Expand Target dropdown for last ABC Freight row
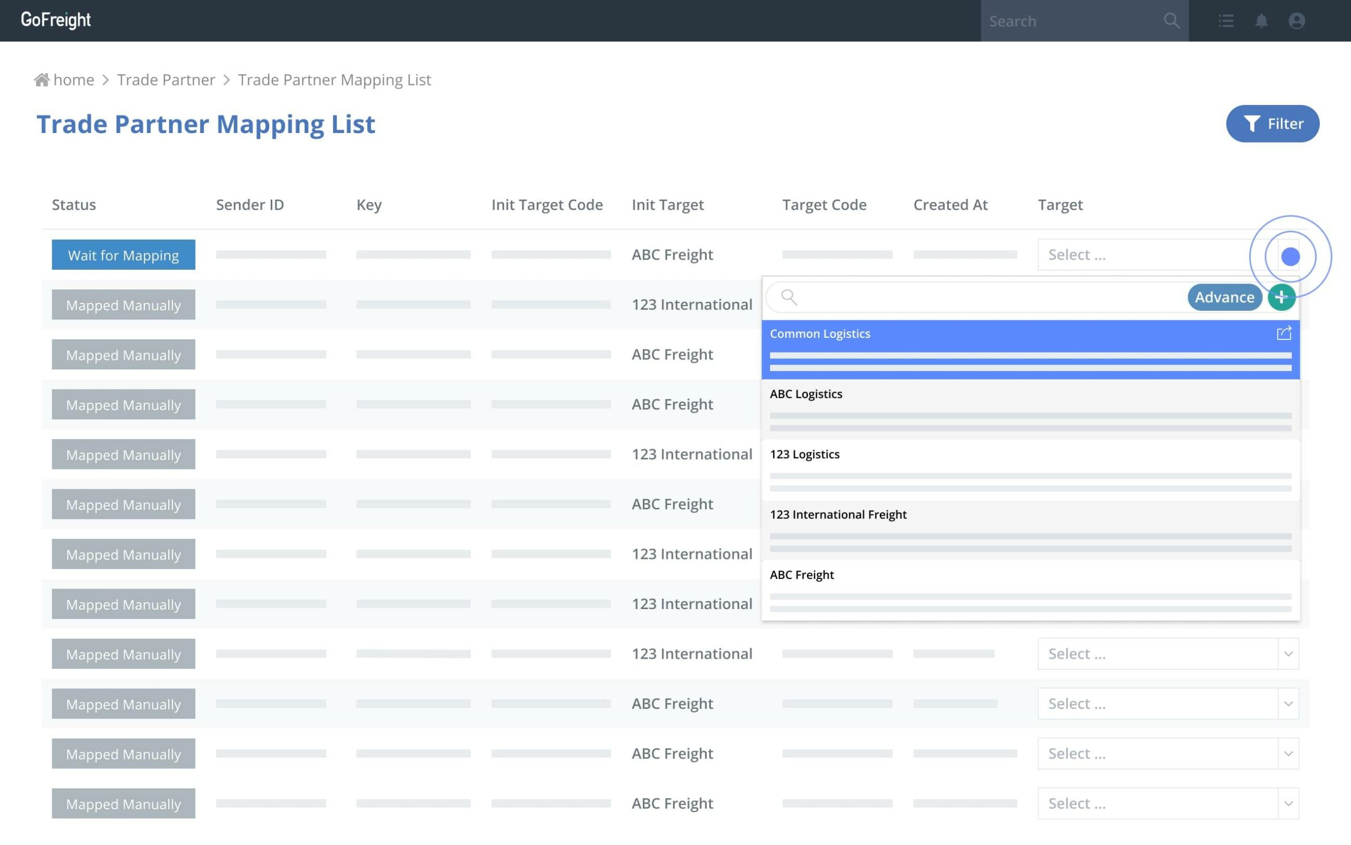 (1288, 803)
